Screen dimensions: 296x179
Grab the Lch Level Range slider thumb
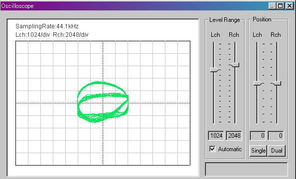point(214,70)
